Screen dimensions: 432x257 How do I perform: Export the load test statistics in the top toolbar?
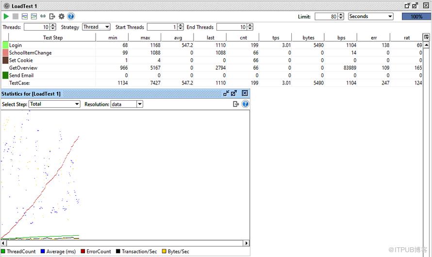coord(52,16)
